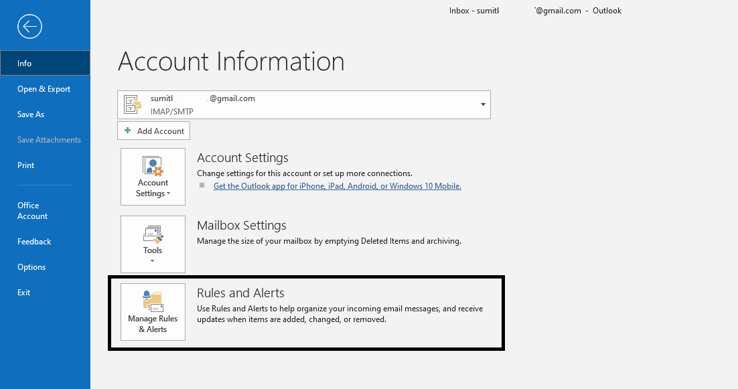Image resolution: width=738 pixels, height=389 pixels.
Task: Click the Mailbox Settings heading text
Action: click(x=242, y=226)
